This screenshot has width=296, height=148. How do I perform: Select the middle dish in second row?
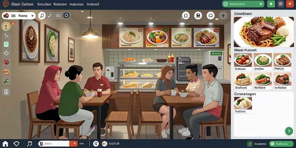tap(262, 81)
